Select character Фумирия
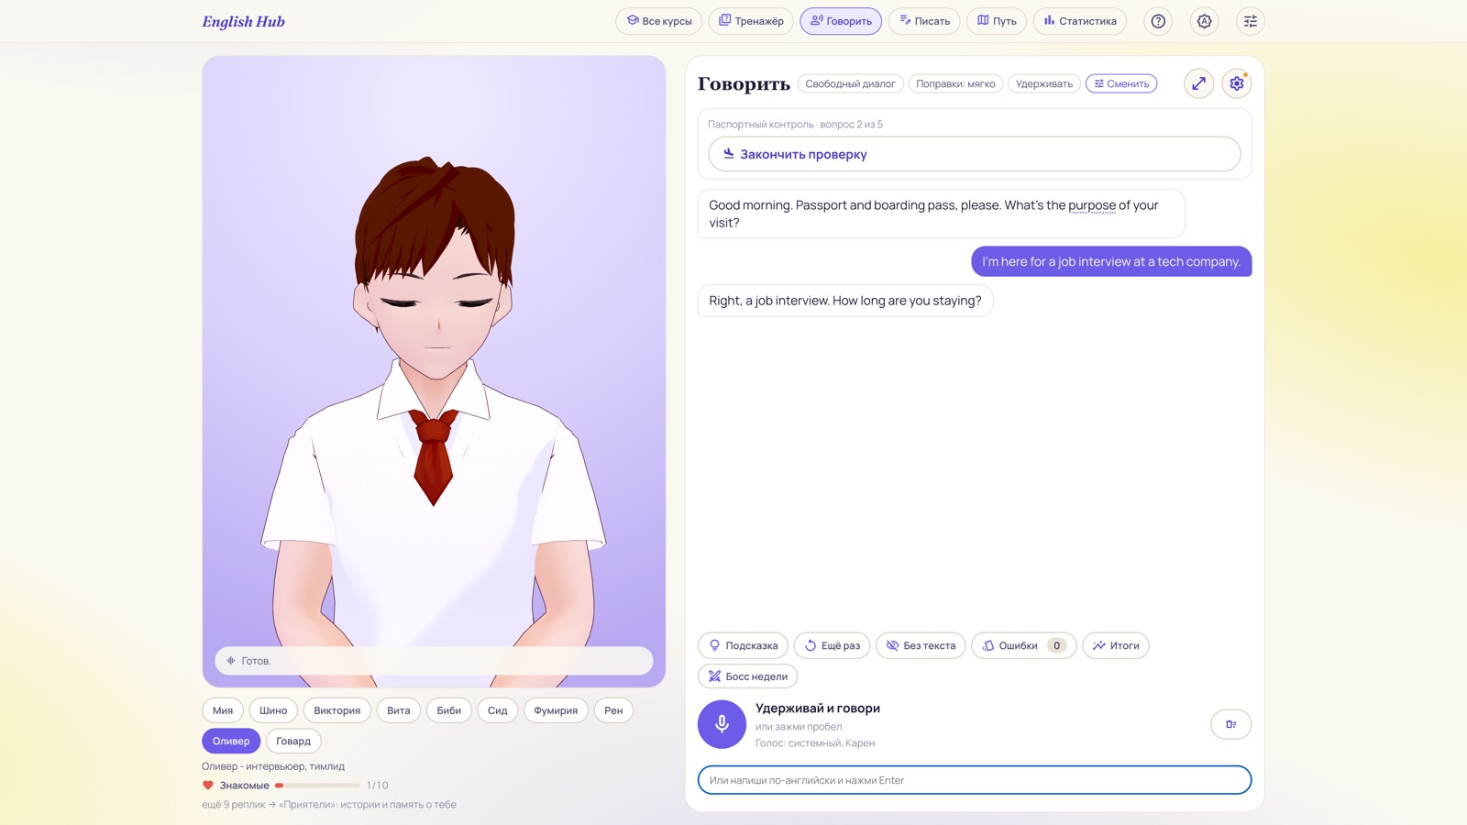Image resolution: width=1467 pixels, height=825 pixels. point(556,710)
